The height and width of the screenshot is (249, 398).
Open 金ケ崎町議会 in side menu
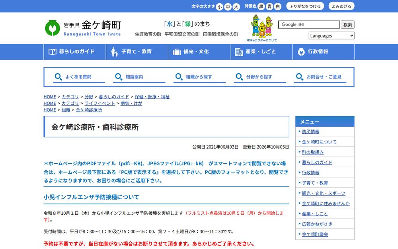(x=315, y=234)
